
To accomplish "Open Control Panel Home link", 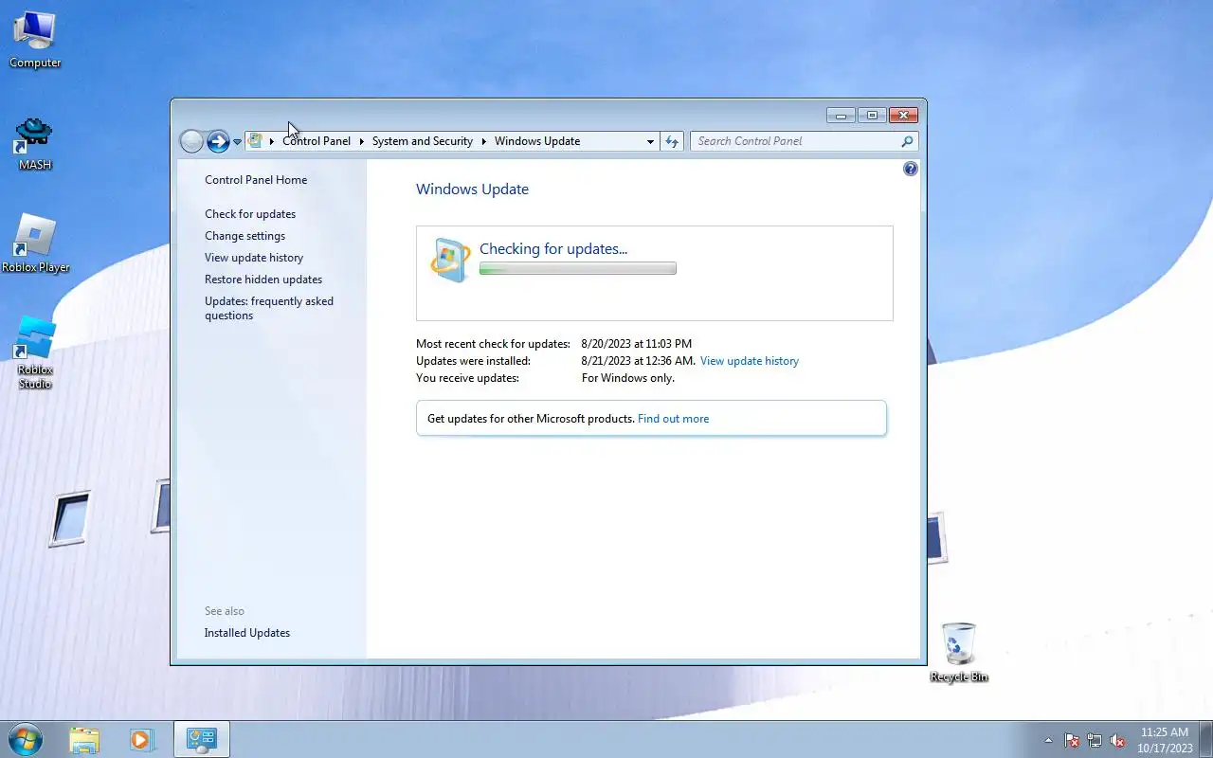I will [x=256, y=180].
